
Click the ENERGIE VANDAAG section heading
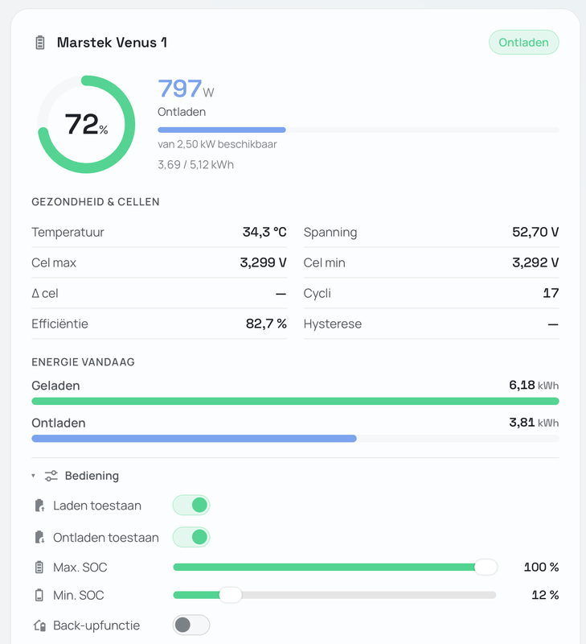click(x=84, y=361)
